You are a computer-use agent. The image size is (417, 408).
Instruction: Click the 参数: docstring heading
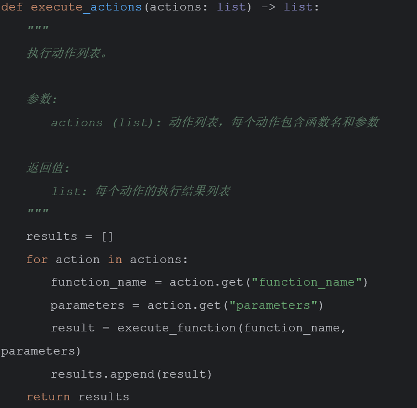(42, 99)
